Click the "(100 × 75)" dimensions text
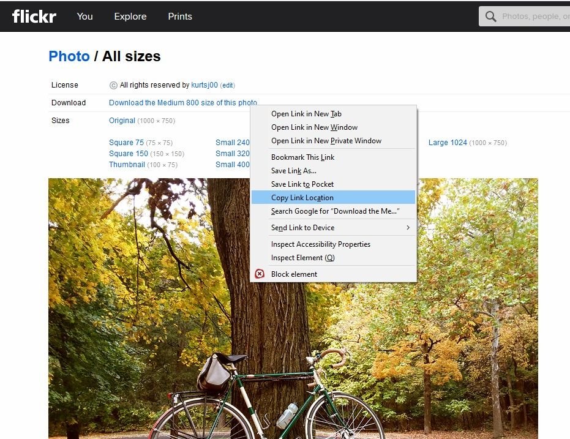570x439 pixels. coord(162,165)
